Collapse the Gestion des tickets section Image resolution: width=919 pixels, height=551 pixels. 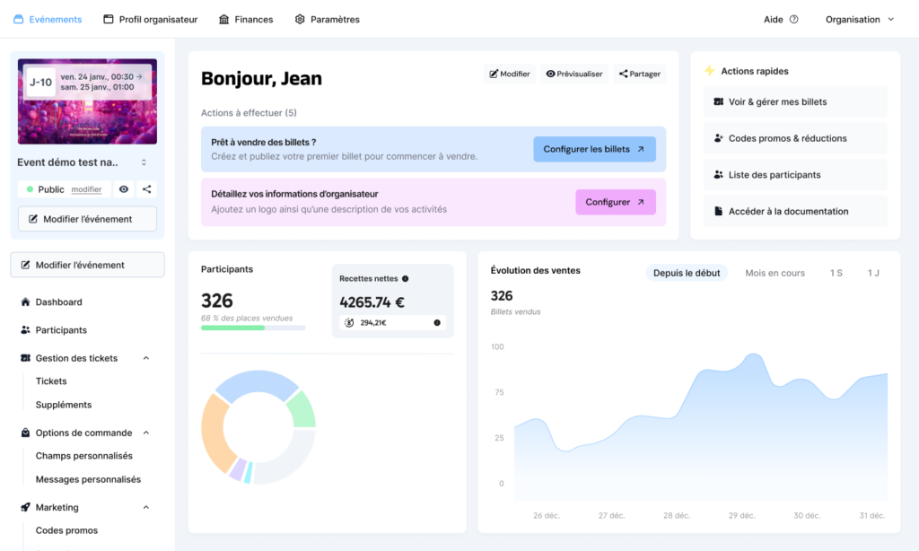[x=146, y=358]
